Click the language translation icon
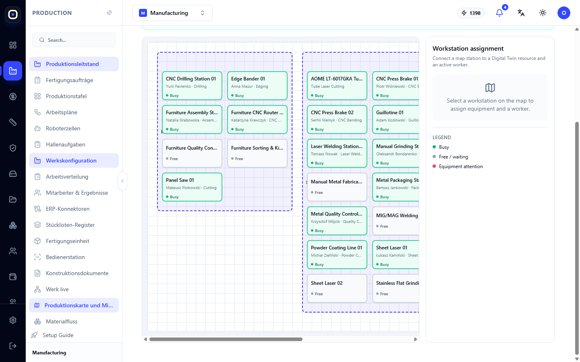The width and height of the screenshot is (580, 362). tap(521, 13)
